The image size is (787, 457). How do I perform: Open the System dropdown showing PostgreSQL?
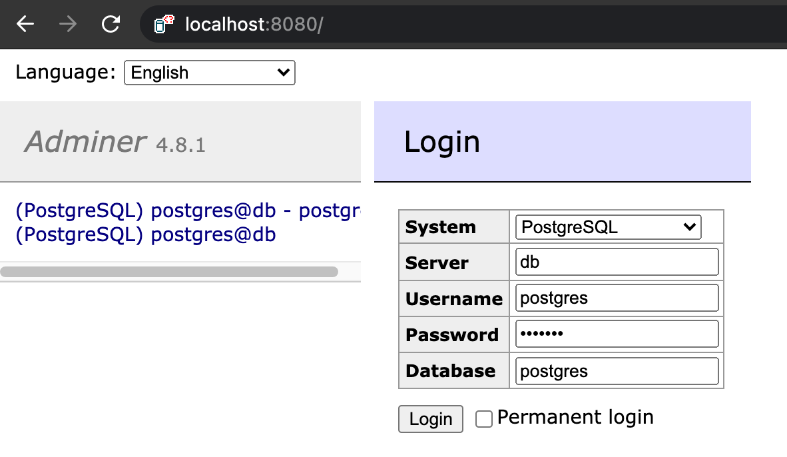click(x=608, y=227)
